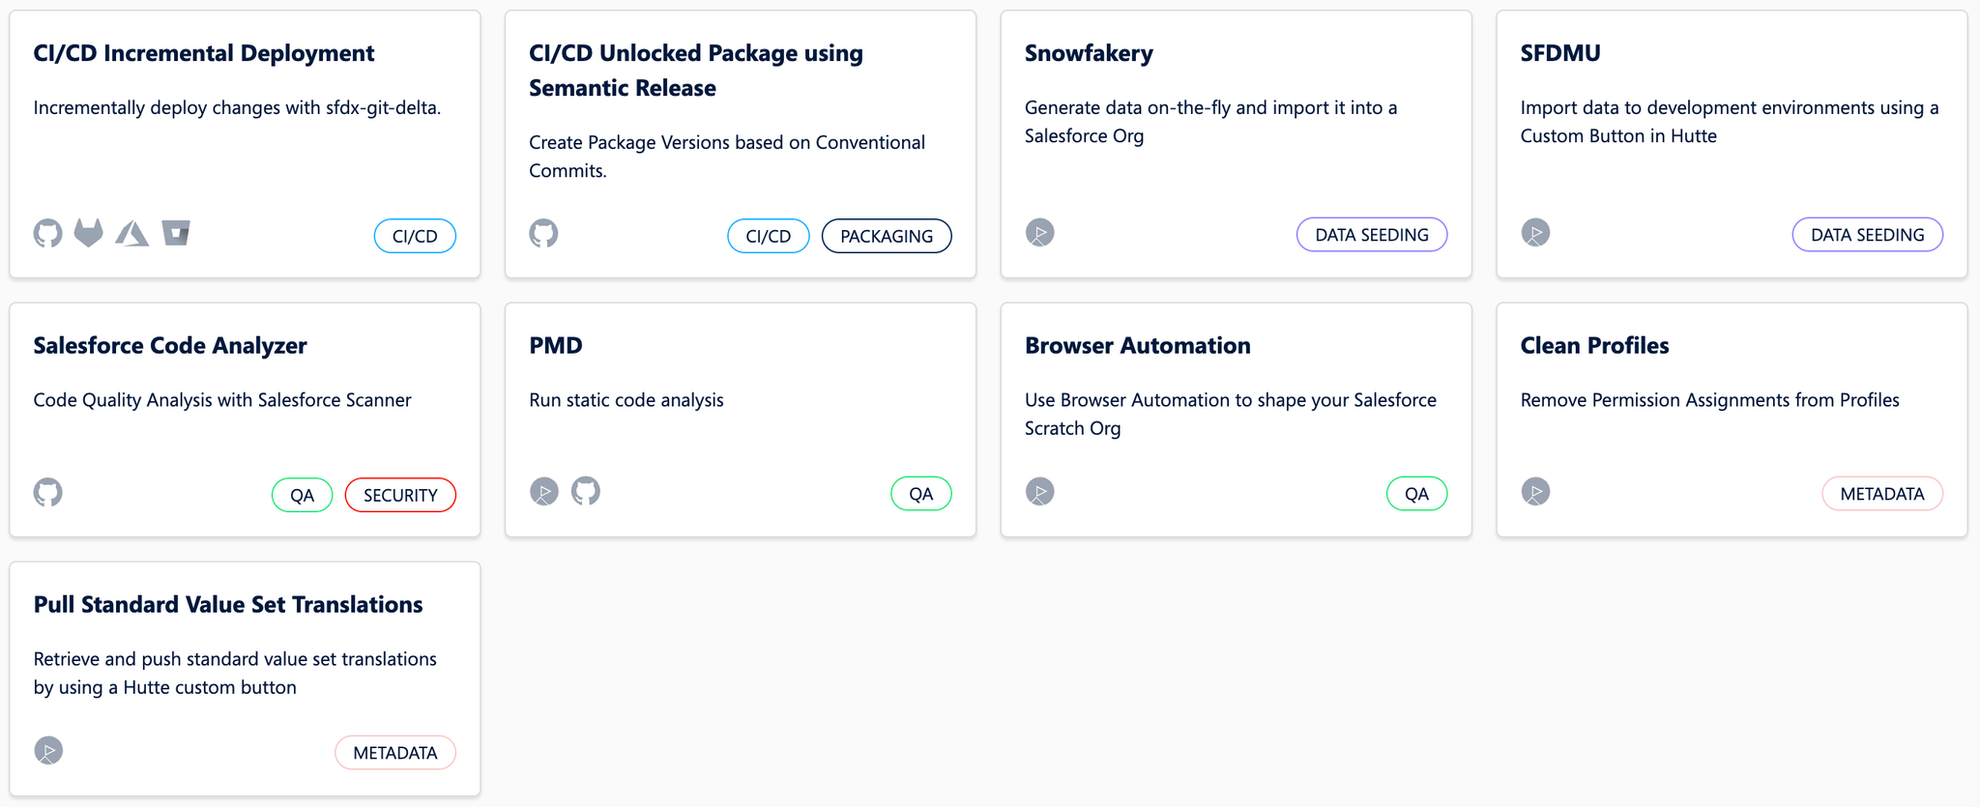Viewport: 1980px width, 807px height.
Task: Click play icon on Browser Automation card
Action: click(x=1040, y=492)
